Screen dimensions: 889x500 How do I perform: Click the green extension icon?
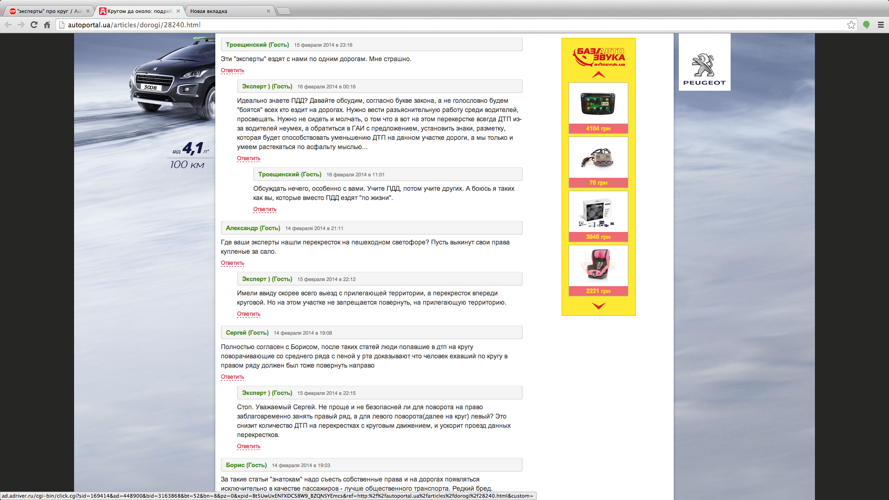click(x=866, y=25)
